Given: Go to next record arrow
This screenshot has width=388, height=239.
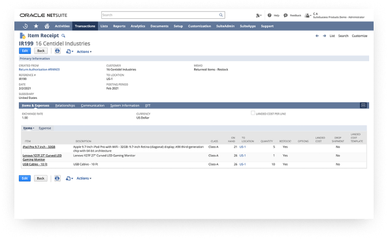Looking at the screenshot, I should pos(325,36).
